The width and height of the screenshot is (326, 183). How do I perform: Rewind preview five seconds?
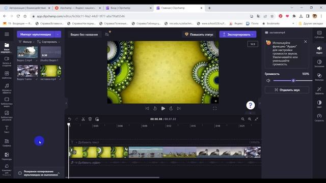(x=155, y=108)
